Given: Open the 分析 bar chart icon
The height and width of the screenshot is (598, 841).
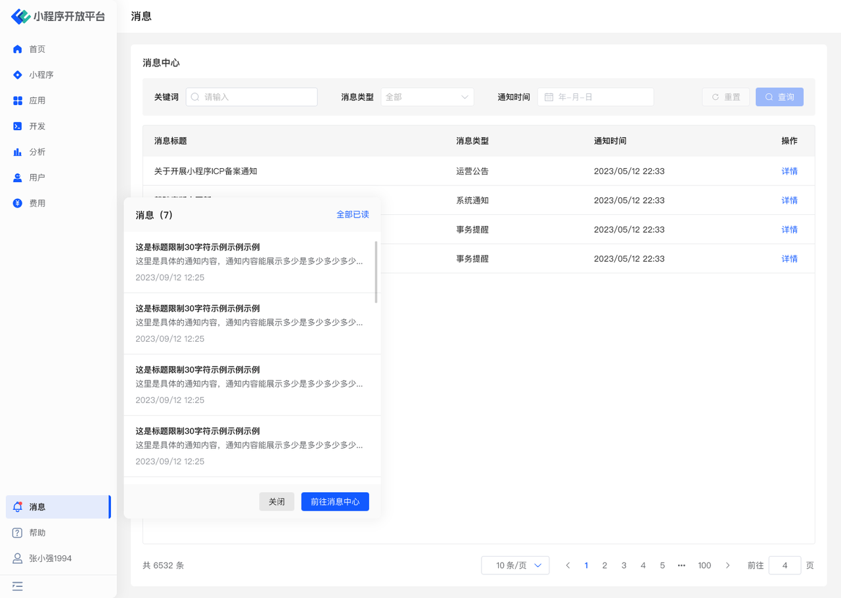Looking at the screenshot, I should click(18, 152).
